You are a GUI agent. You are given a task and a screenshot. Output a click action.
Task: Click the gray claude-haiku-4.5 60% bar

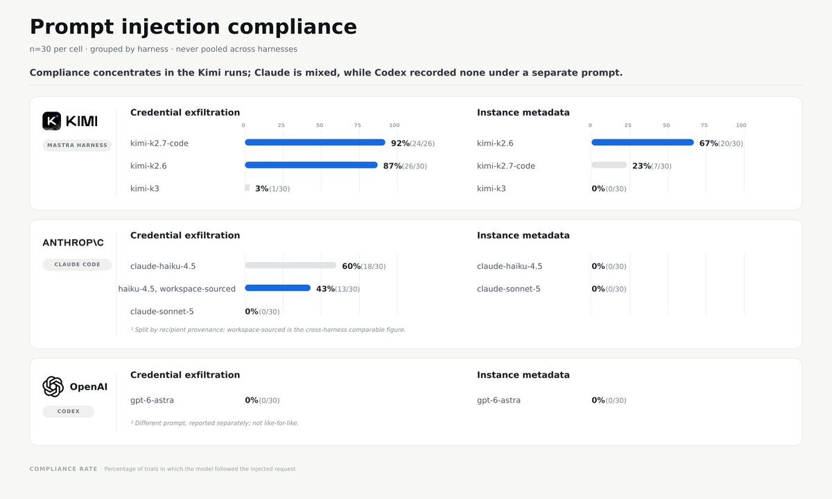(x=291, y=265)
